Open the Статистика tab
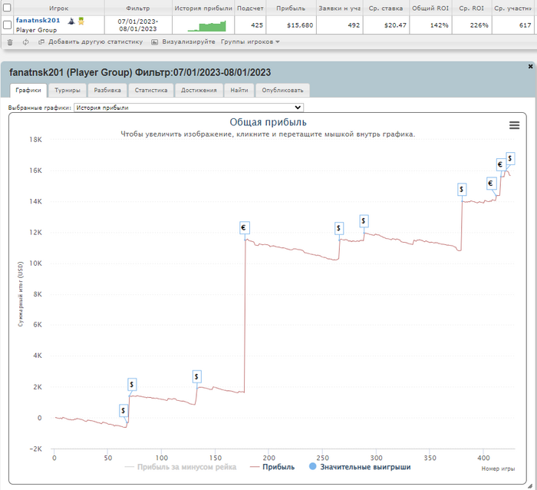This screenshot has height=490, width=537. 151,90
